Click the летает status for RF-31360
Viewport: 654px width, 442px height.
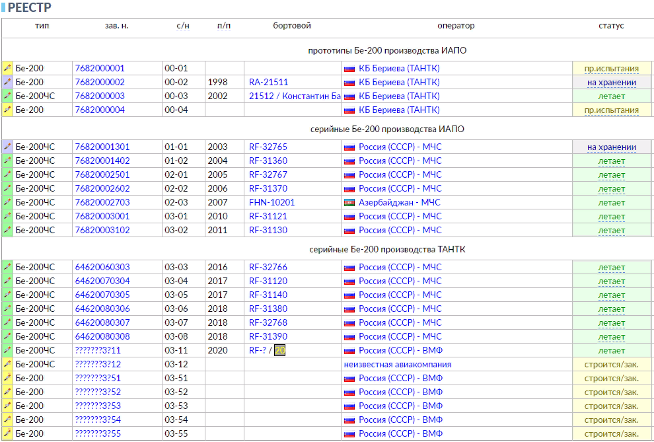pos(612,161)
